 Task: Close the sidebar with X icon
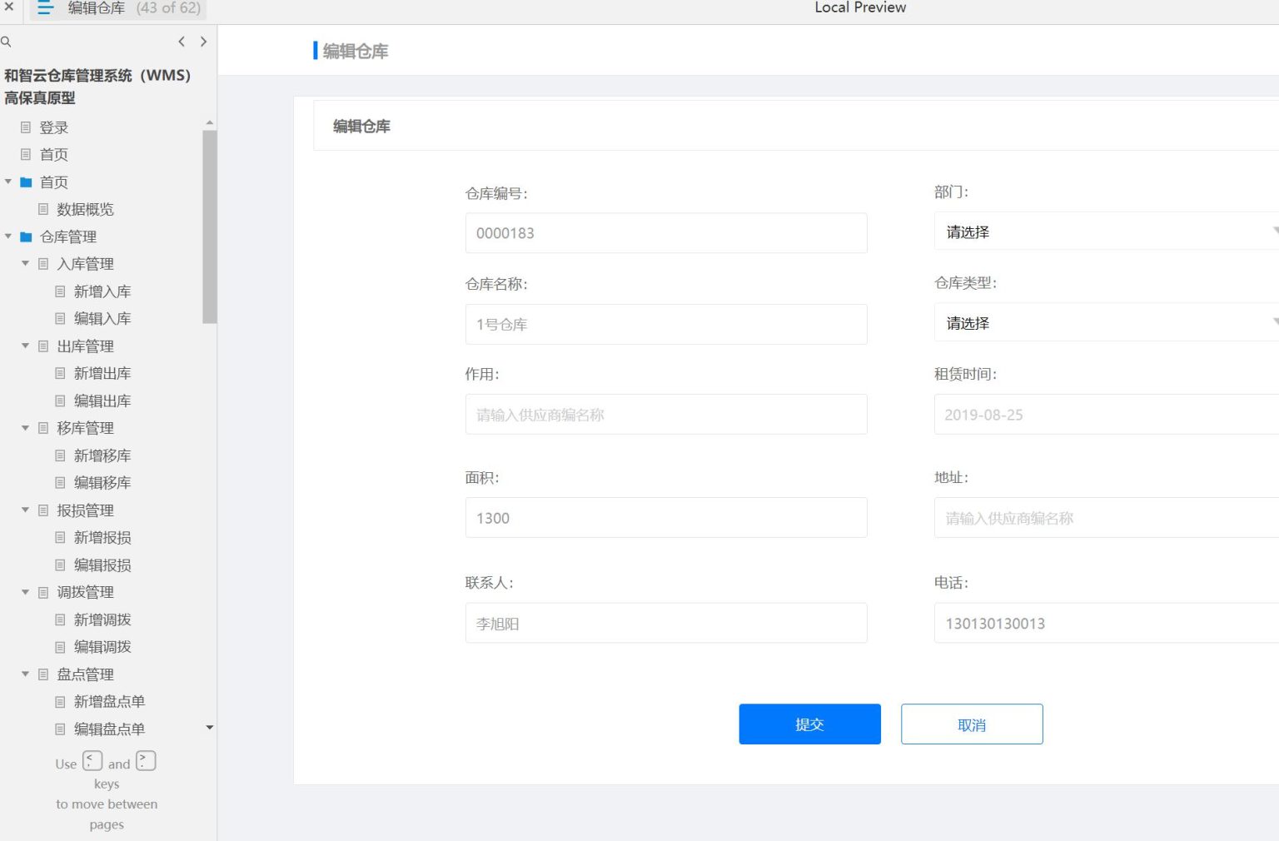tap(9, 7)
